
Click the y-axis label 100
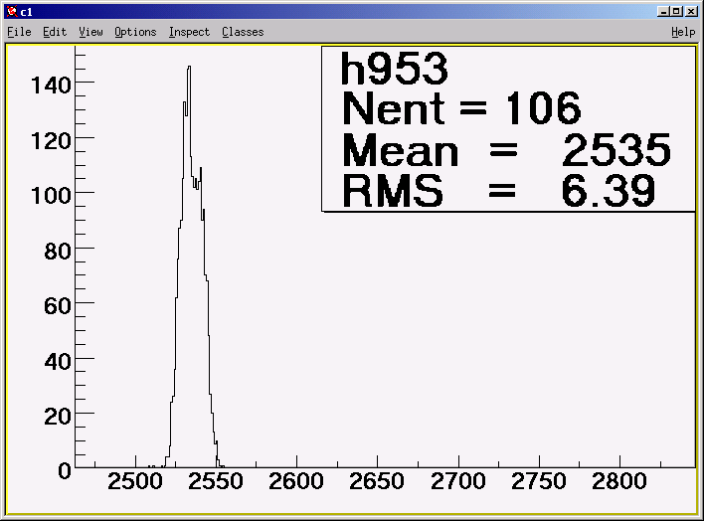click(51, 196)
